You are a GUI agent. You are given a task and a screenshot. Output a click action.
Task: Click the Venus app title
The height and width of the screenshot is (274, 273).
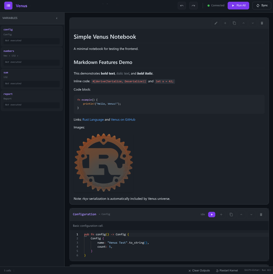point(21,6)
